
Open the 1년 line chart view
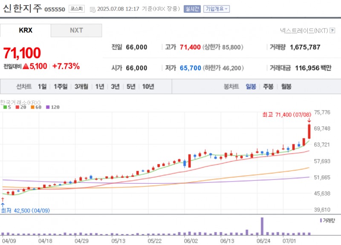click(100, 86)
